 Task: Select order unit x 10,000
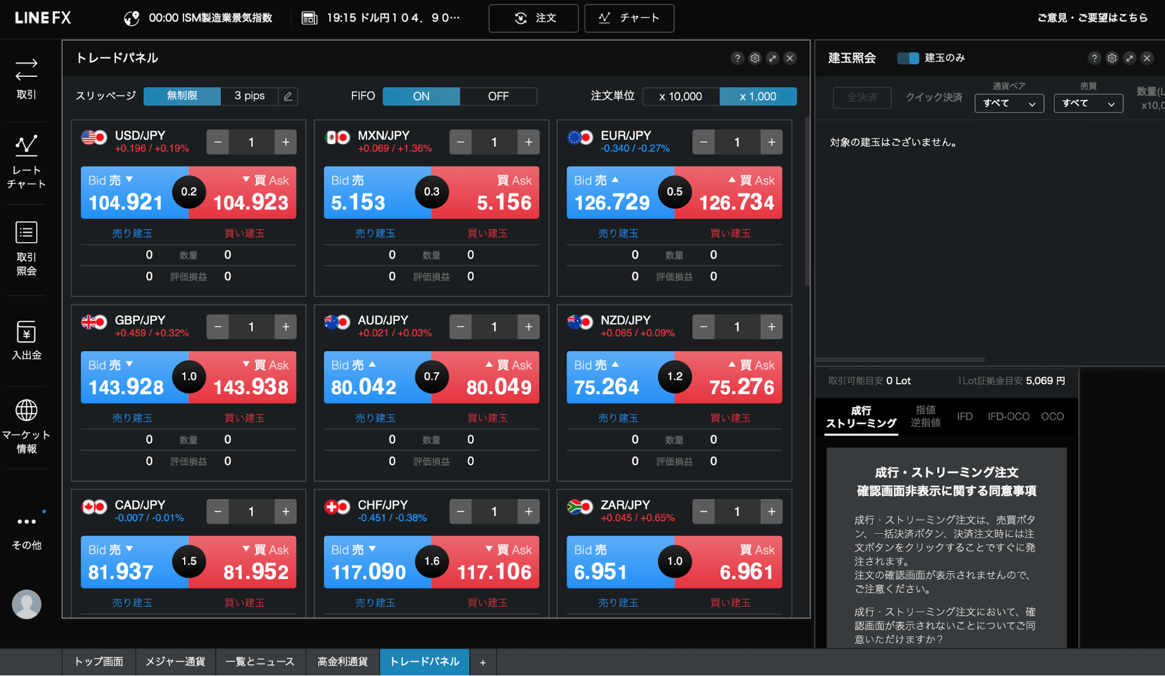[681, 96]
